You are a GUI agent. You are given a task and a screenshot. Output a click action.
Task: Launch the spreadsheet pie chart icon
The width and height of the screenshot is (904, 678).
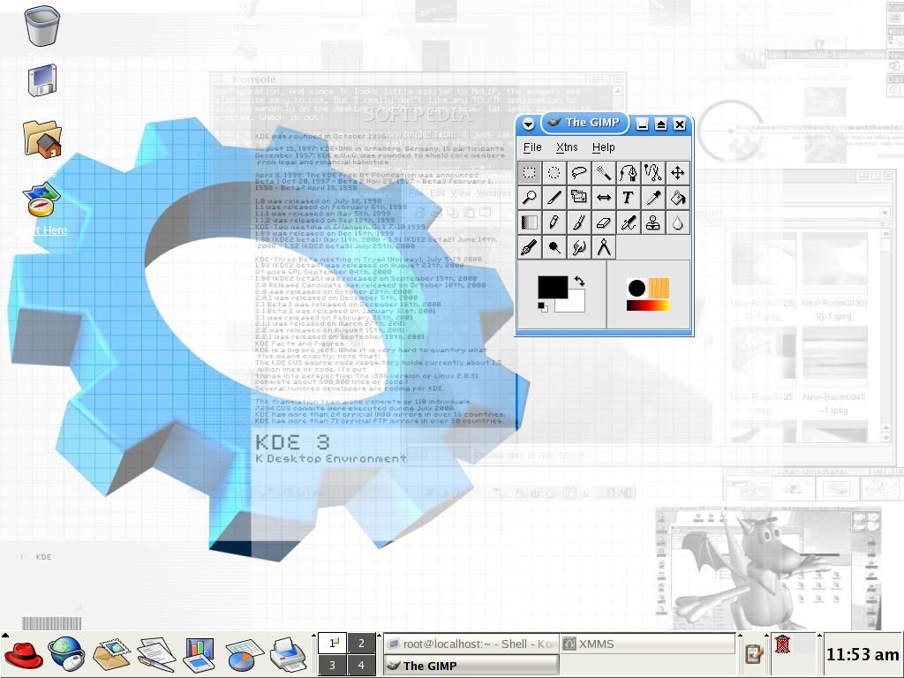pyautogui.click(x=245, y=655)
